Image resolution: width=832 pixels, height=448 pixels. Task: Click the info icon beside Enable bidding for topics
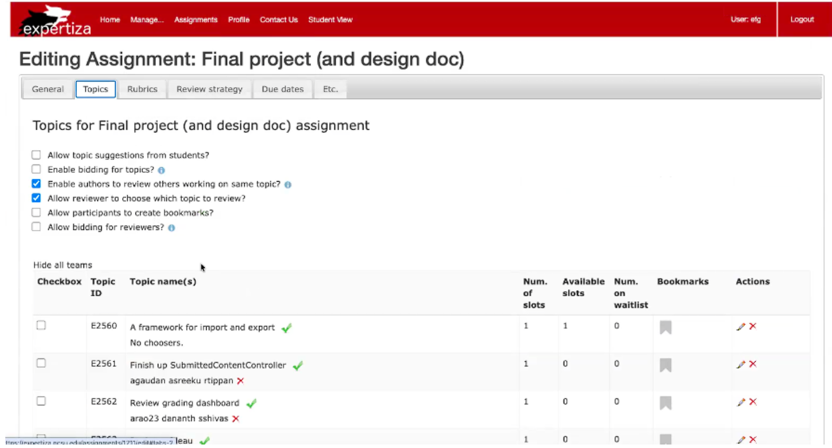pos(162,170)
